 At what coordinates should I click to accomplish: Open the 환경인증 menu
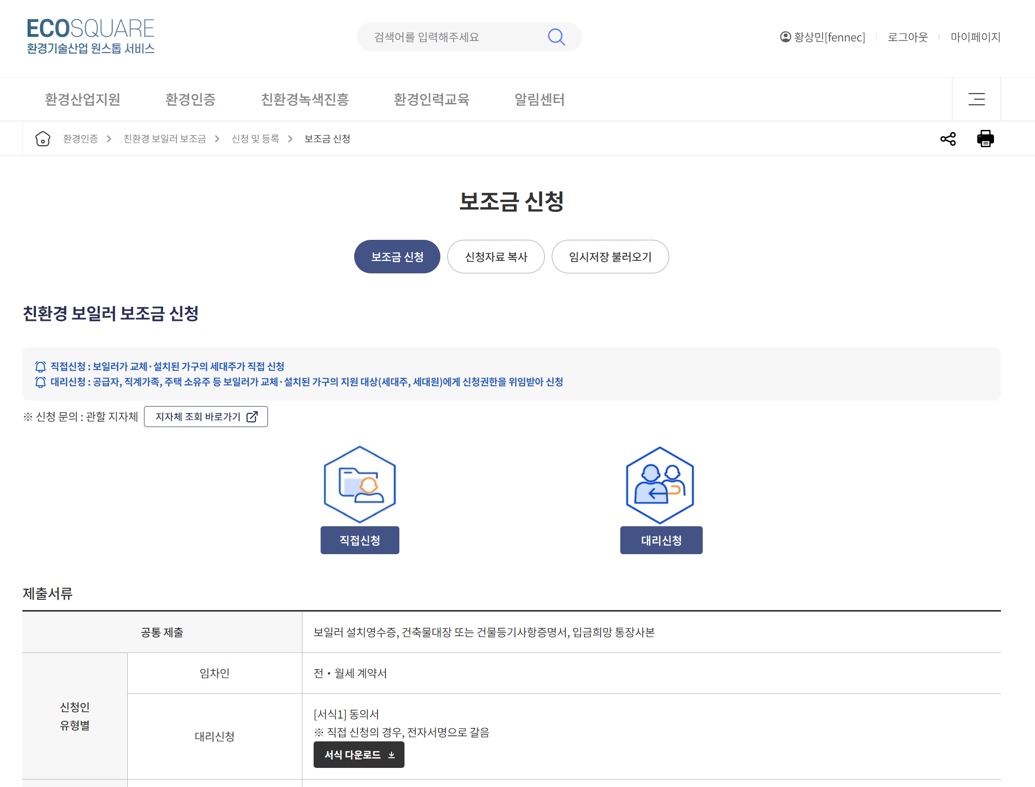point(190,99)
